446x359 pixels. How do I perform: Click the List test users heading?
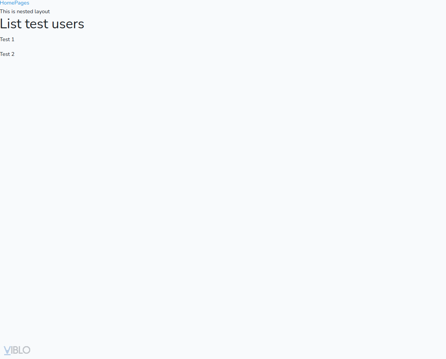click(x=42, y=24)
